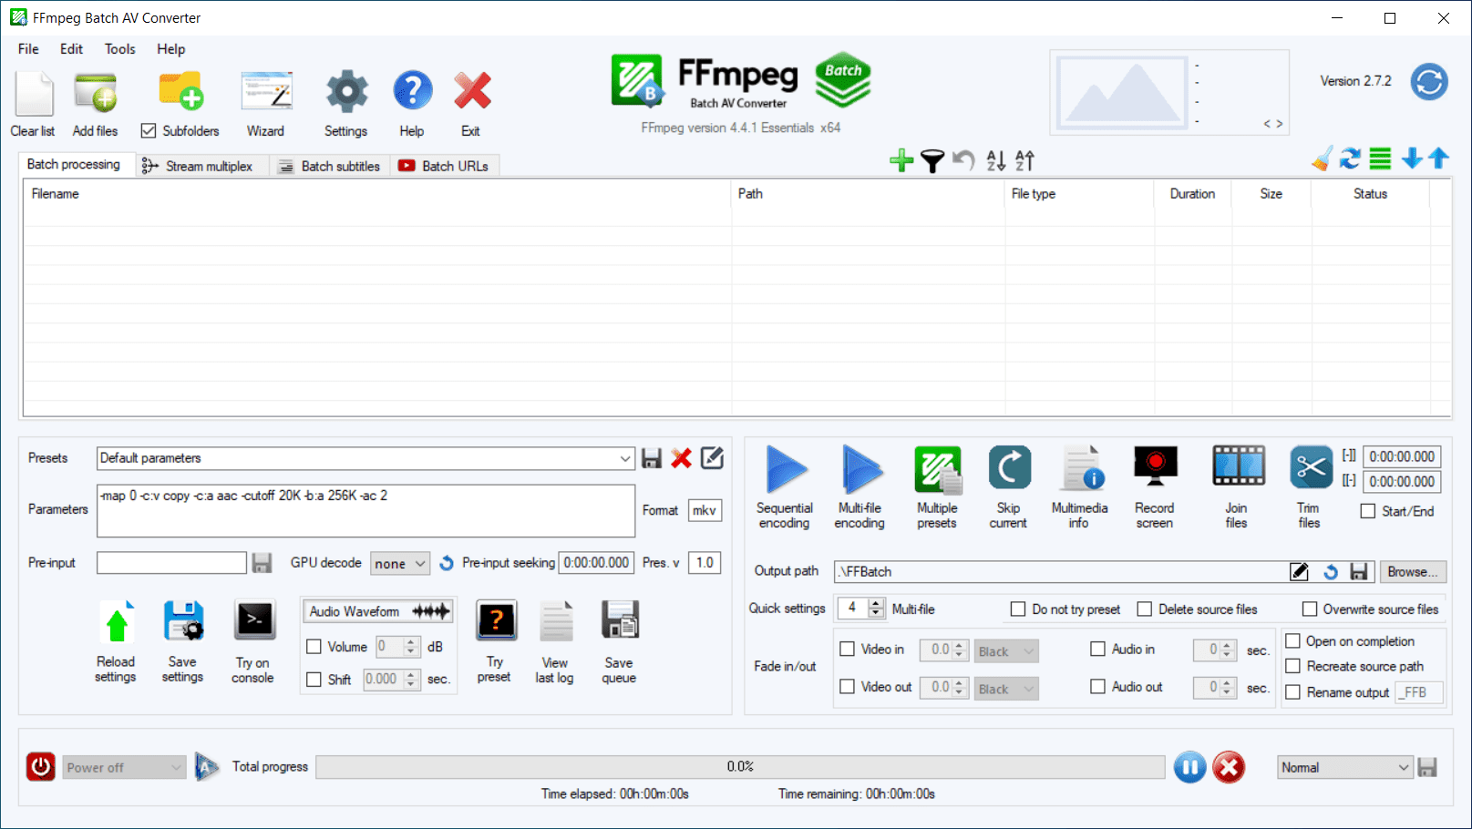Image resolution: width=1472 pixels, height=829 pixels.
Task: Switch to Batch URLs tab
Action: coord(444,166)
